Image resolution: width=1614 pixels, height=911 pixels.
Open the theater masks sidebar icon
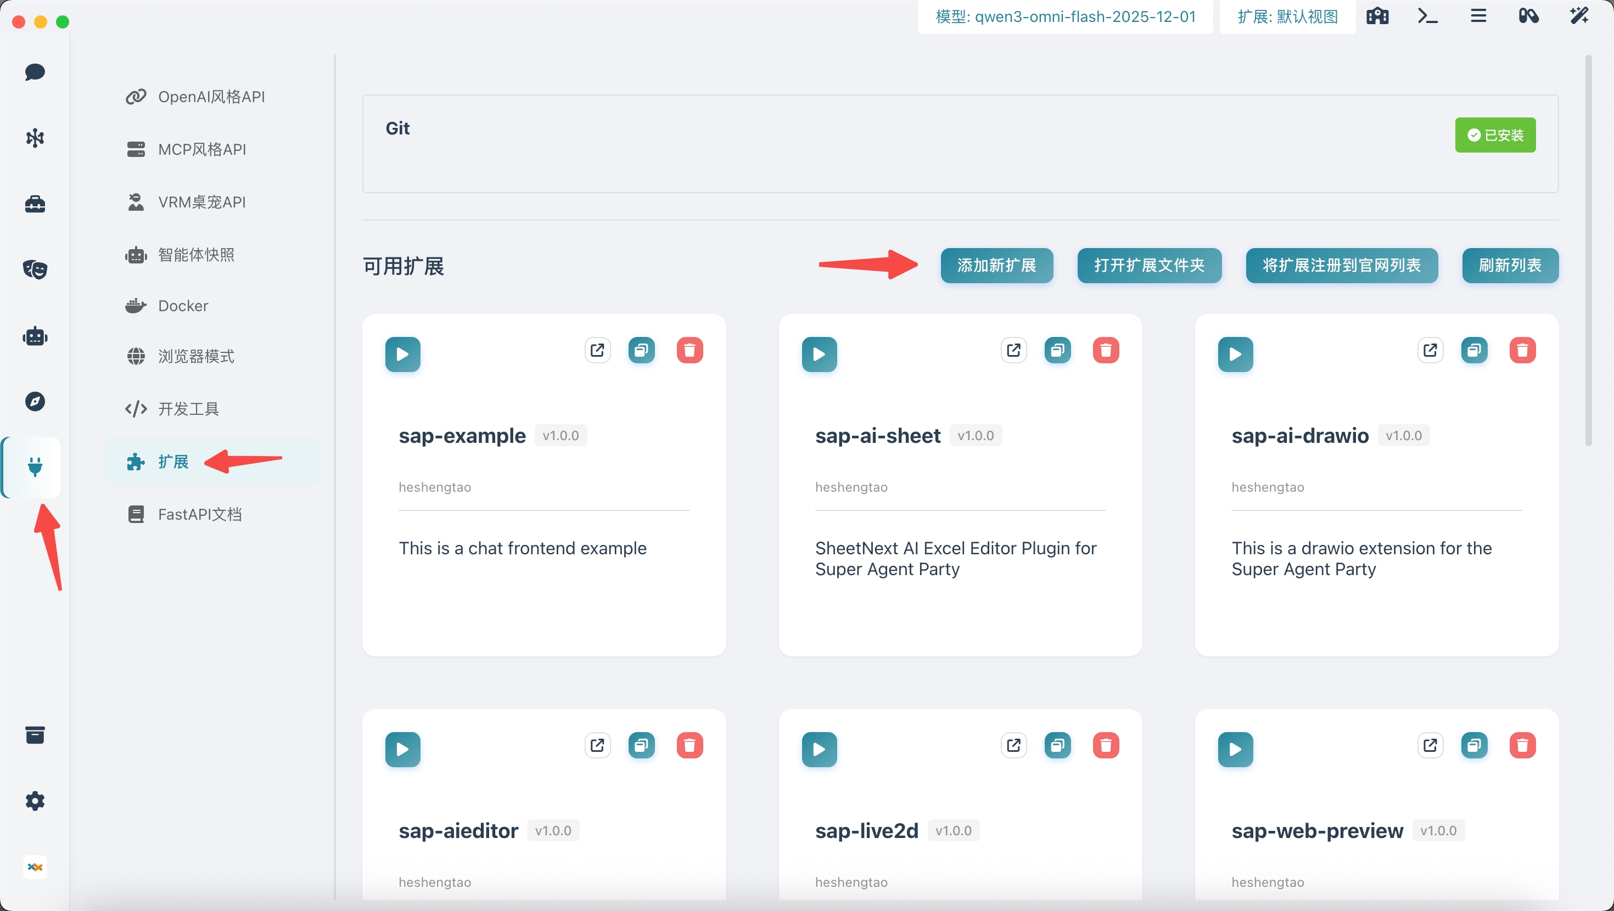coord(35,269)
